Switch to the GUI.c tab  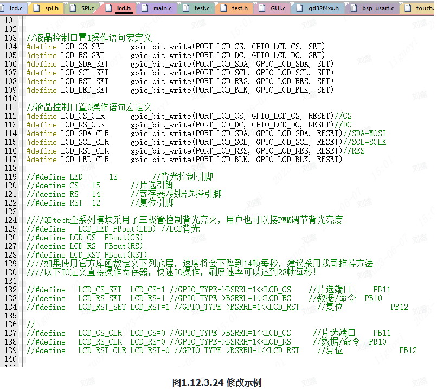pos(273,8)
